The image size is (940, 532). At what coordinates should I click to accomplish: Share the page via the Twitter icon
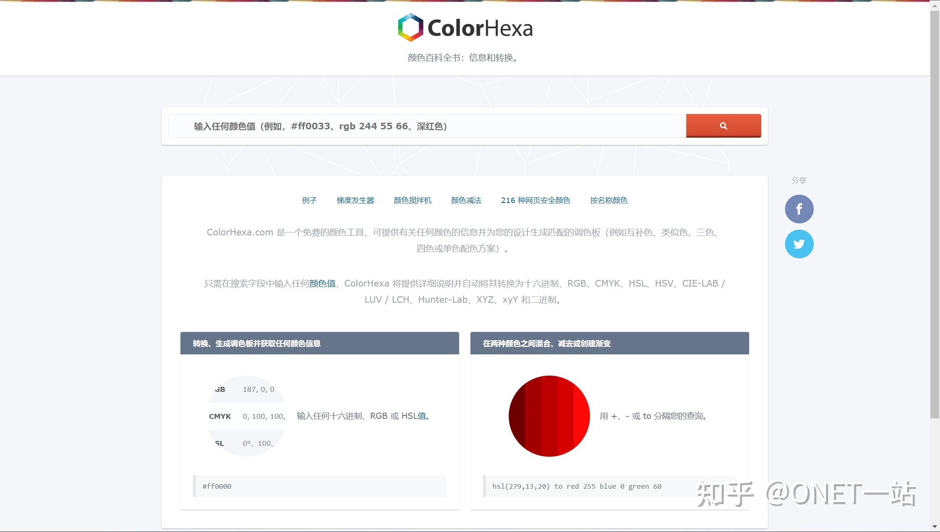click(799, 244)
